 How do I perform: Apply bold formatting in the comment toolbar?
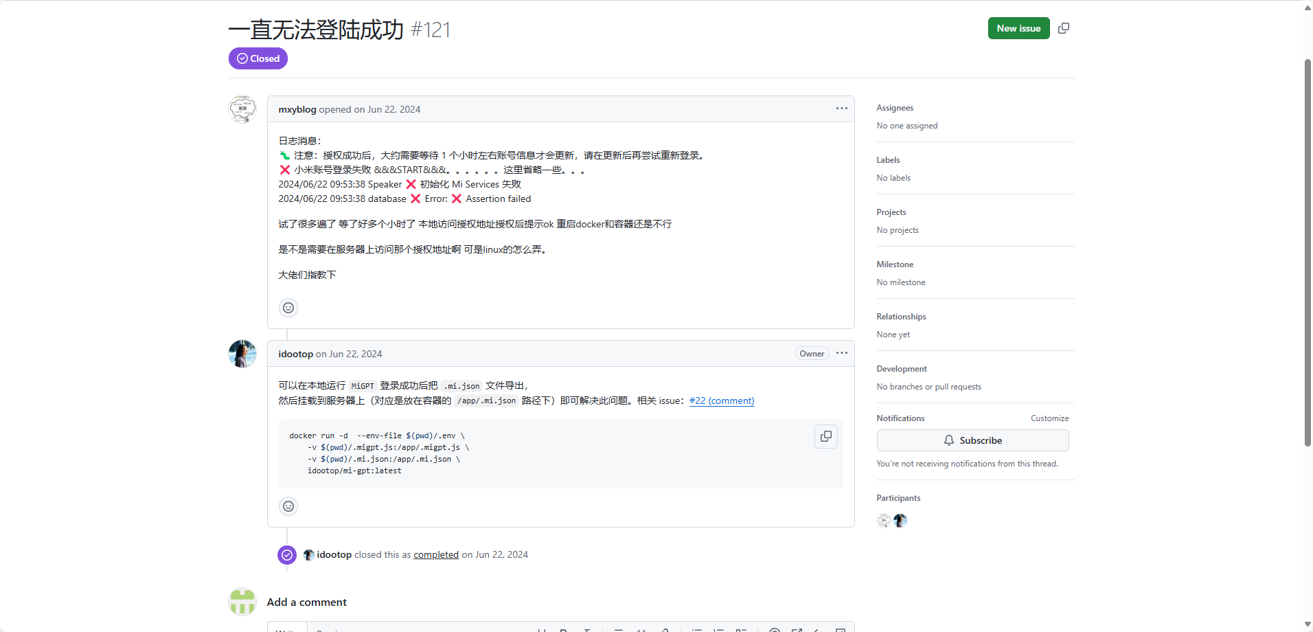click(564, 629)
